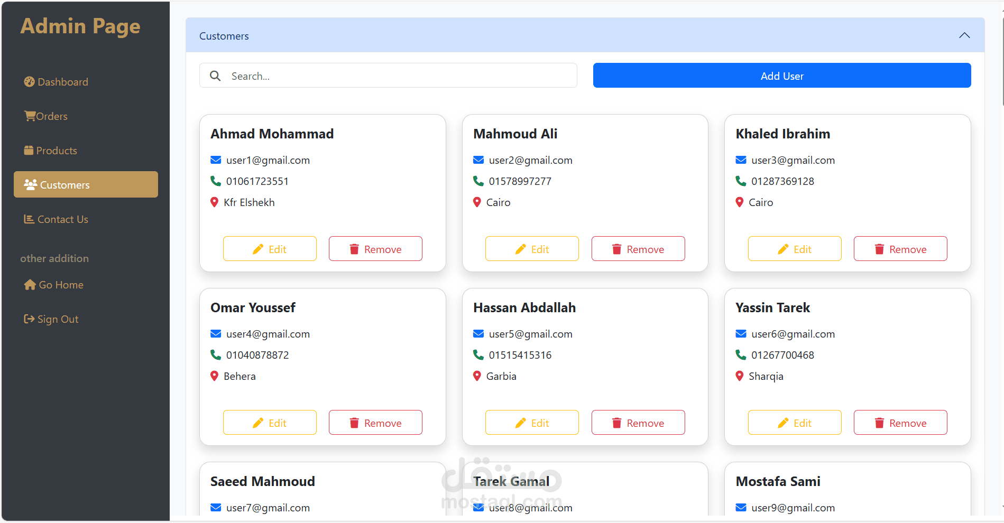Click the Dashboard palette icon in sidebar
The image size is (1004, 523).
[29, 82]
